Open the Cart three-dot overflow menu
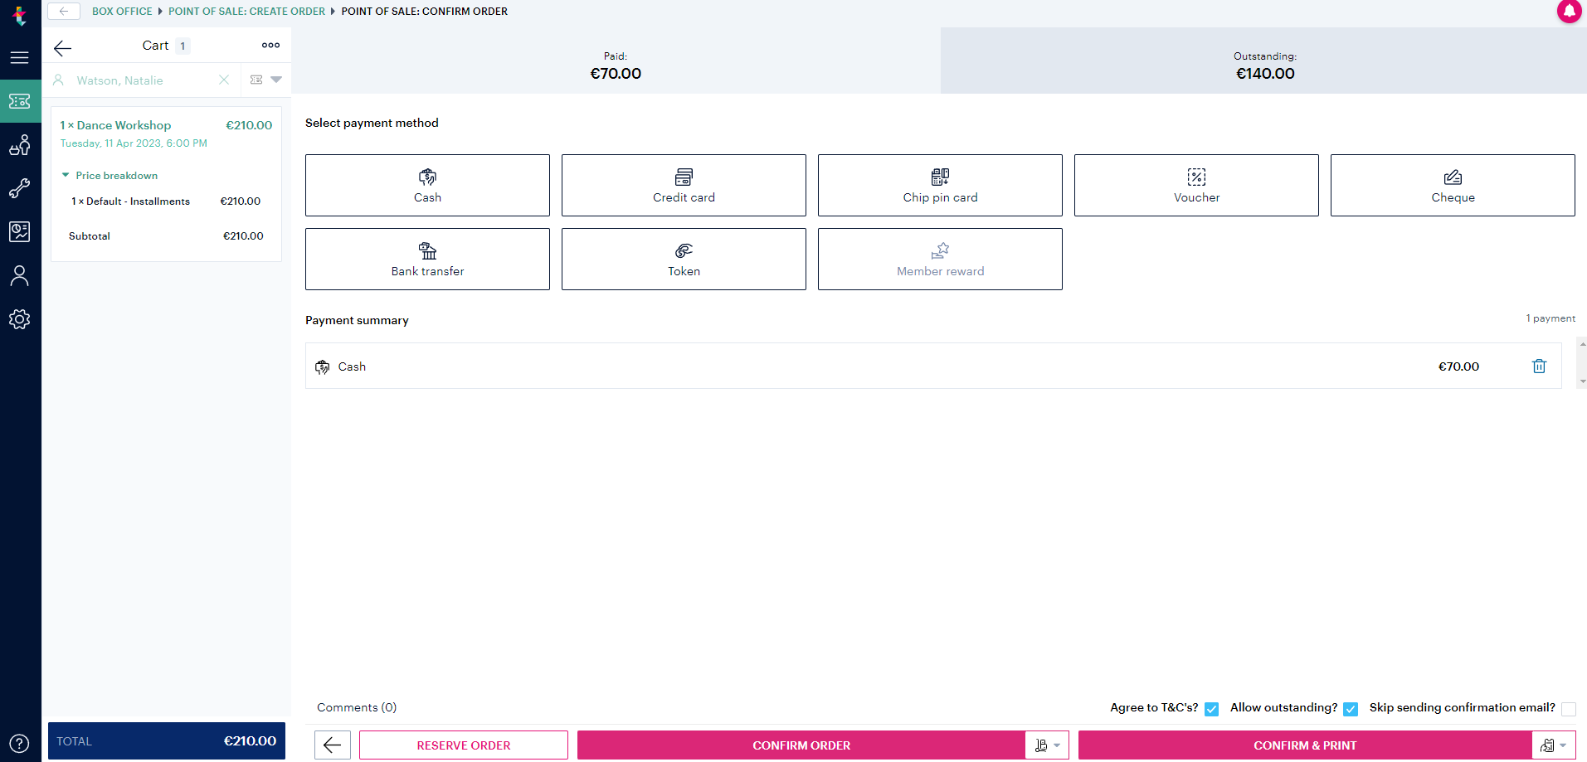The image size is (1587, 762). pyautogui.click(x=270, y=45)
